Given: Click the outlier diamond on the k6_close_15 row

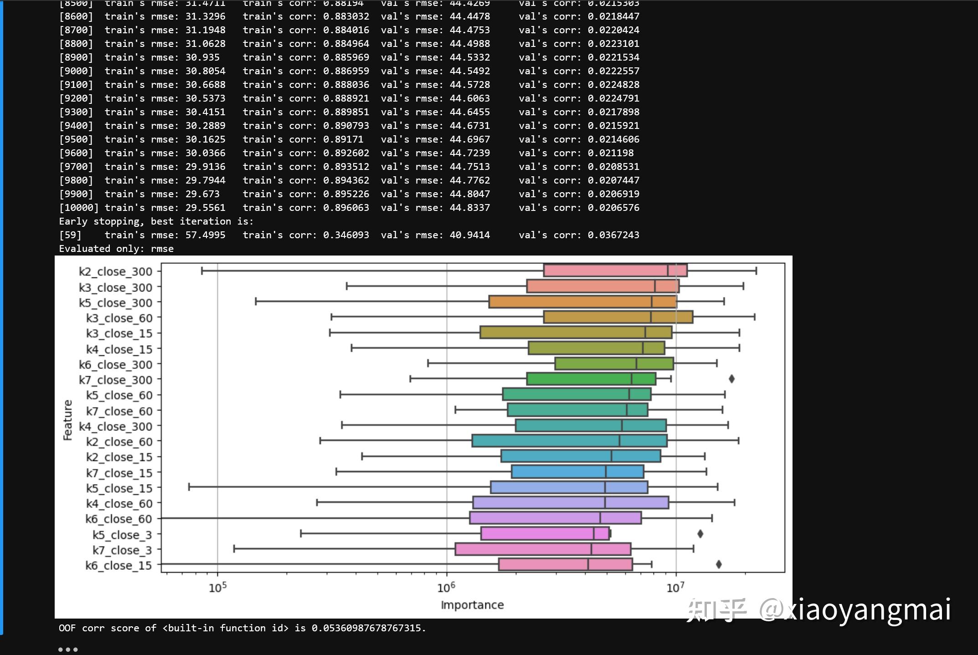Looking at the screenshot, I should pos(719,564).
